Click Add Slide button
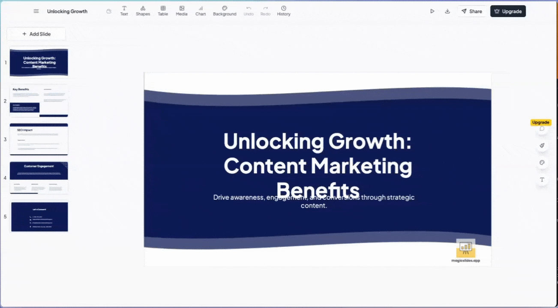The height and width of the screenshot is (308, 558). click(x=36, y=34)
